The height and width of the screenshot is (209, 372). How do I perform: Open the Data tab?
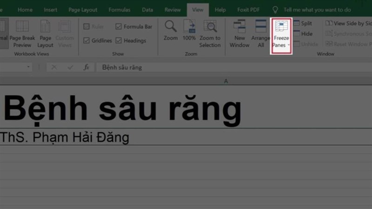coord(147,10)
